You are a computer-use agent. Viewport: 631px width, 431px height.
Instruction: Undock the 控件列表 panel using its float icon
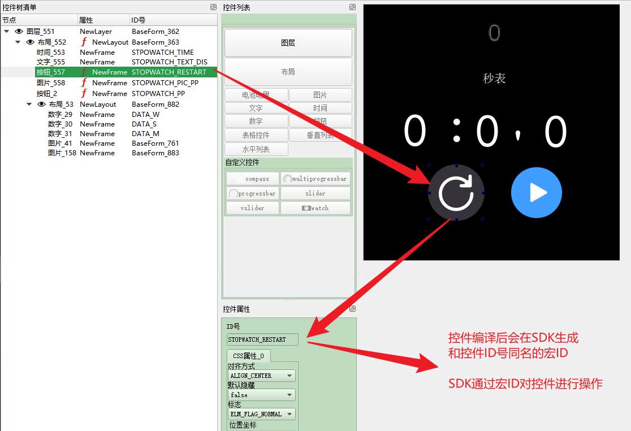coord(352,7)
